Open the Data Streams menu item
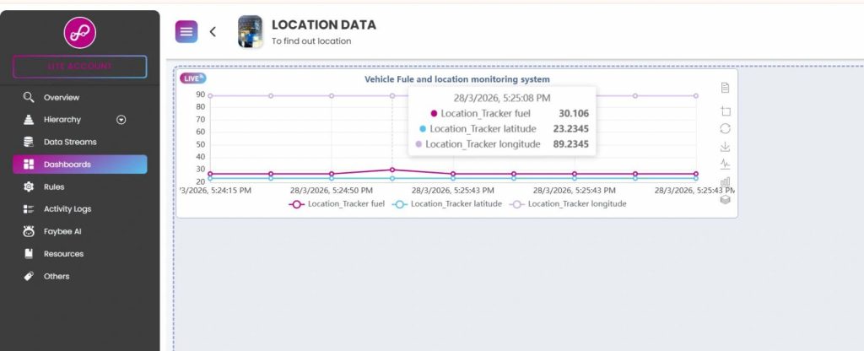864x351 pixels. pos(69,142)
